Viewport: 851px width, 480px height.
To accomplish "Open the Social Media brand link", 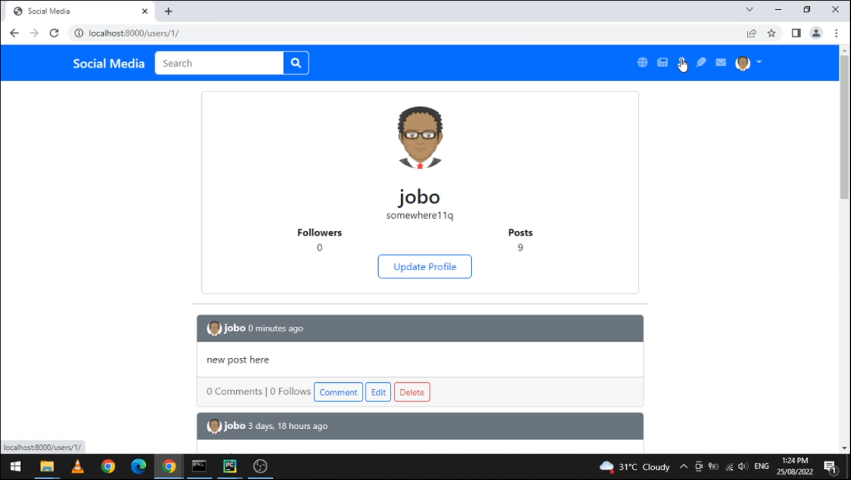I will coord(108,64).
